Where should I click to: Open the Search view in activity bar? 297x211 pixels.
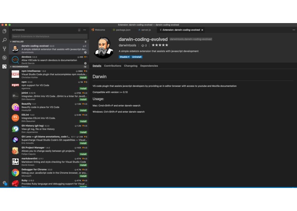click(x=4, y=40)
